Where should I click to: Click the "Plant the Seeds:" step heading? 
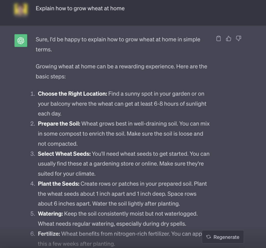pos(58,184)
